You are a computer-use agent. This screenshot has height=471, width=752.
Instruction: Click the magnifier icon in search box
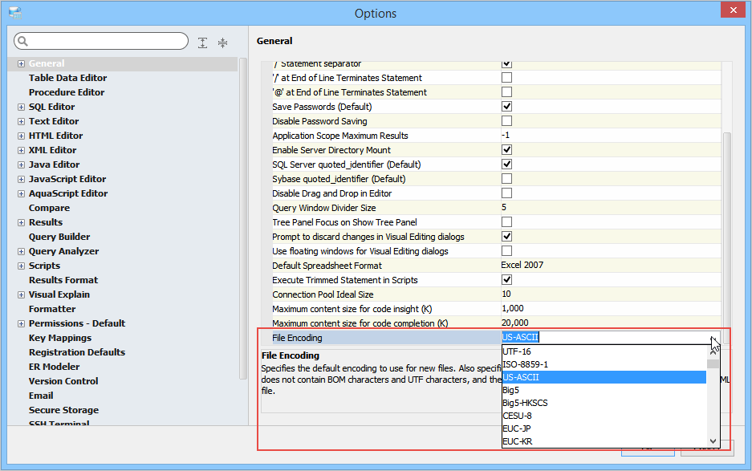coord(22,42)
